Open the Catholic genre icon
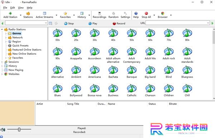 pyautogui.click(x=132, y=88)
